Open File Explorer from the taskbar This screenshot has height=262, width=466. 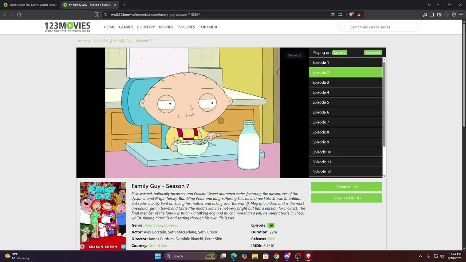point(255,256)
